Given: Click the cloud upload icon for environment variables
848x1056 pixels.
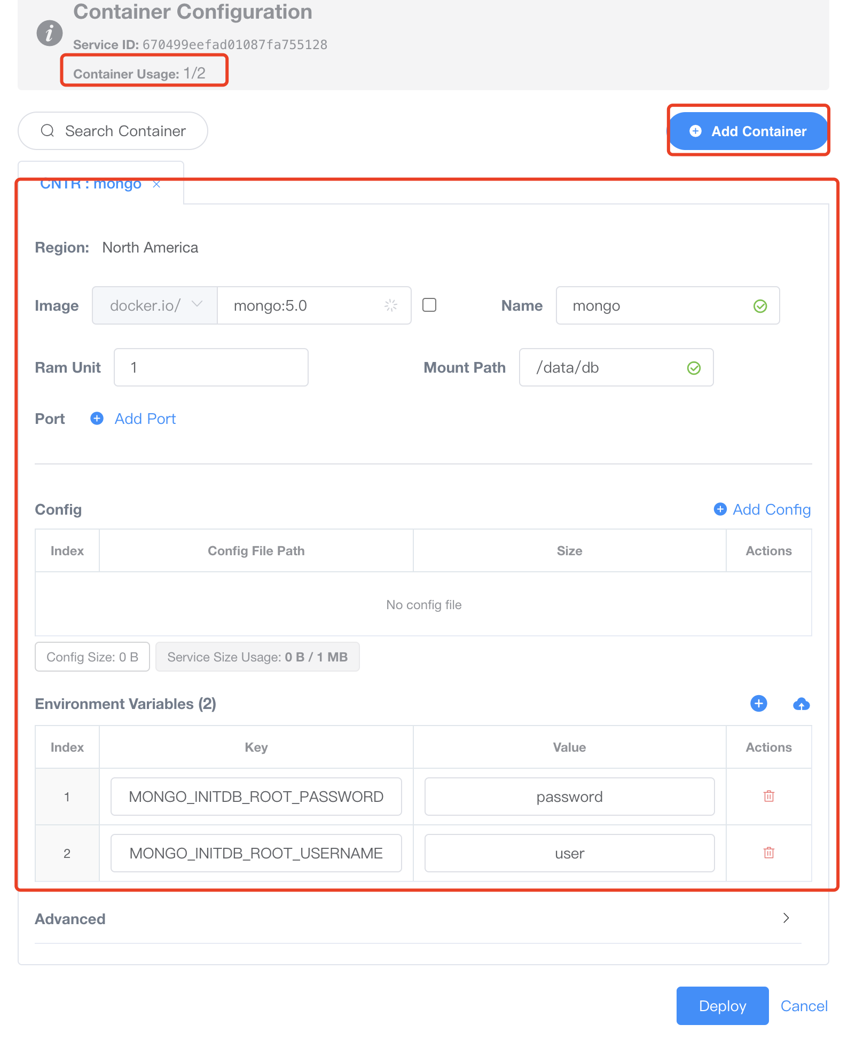Looking at the screenshot, I should tap(801, 704).
